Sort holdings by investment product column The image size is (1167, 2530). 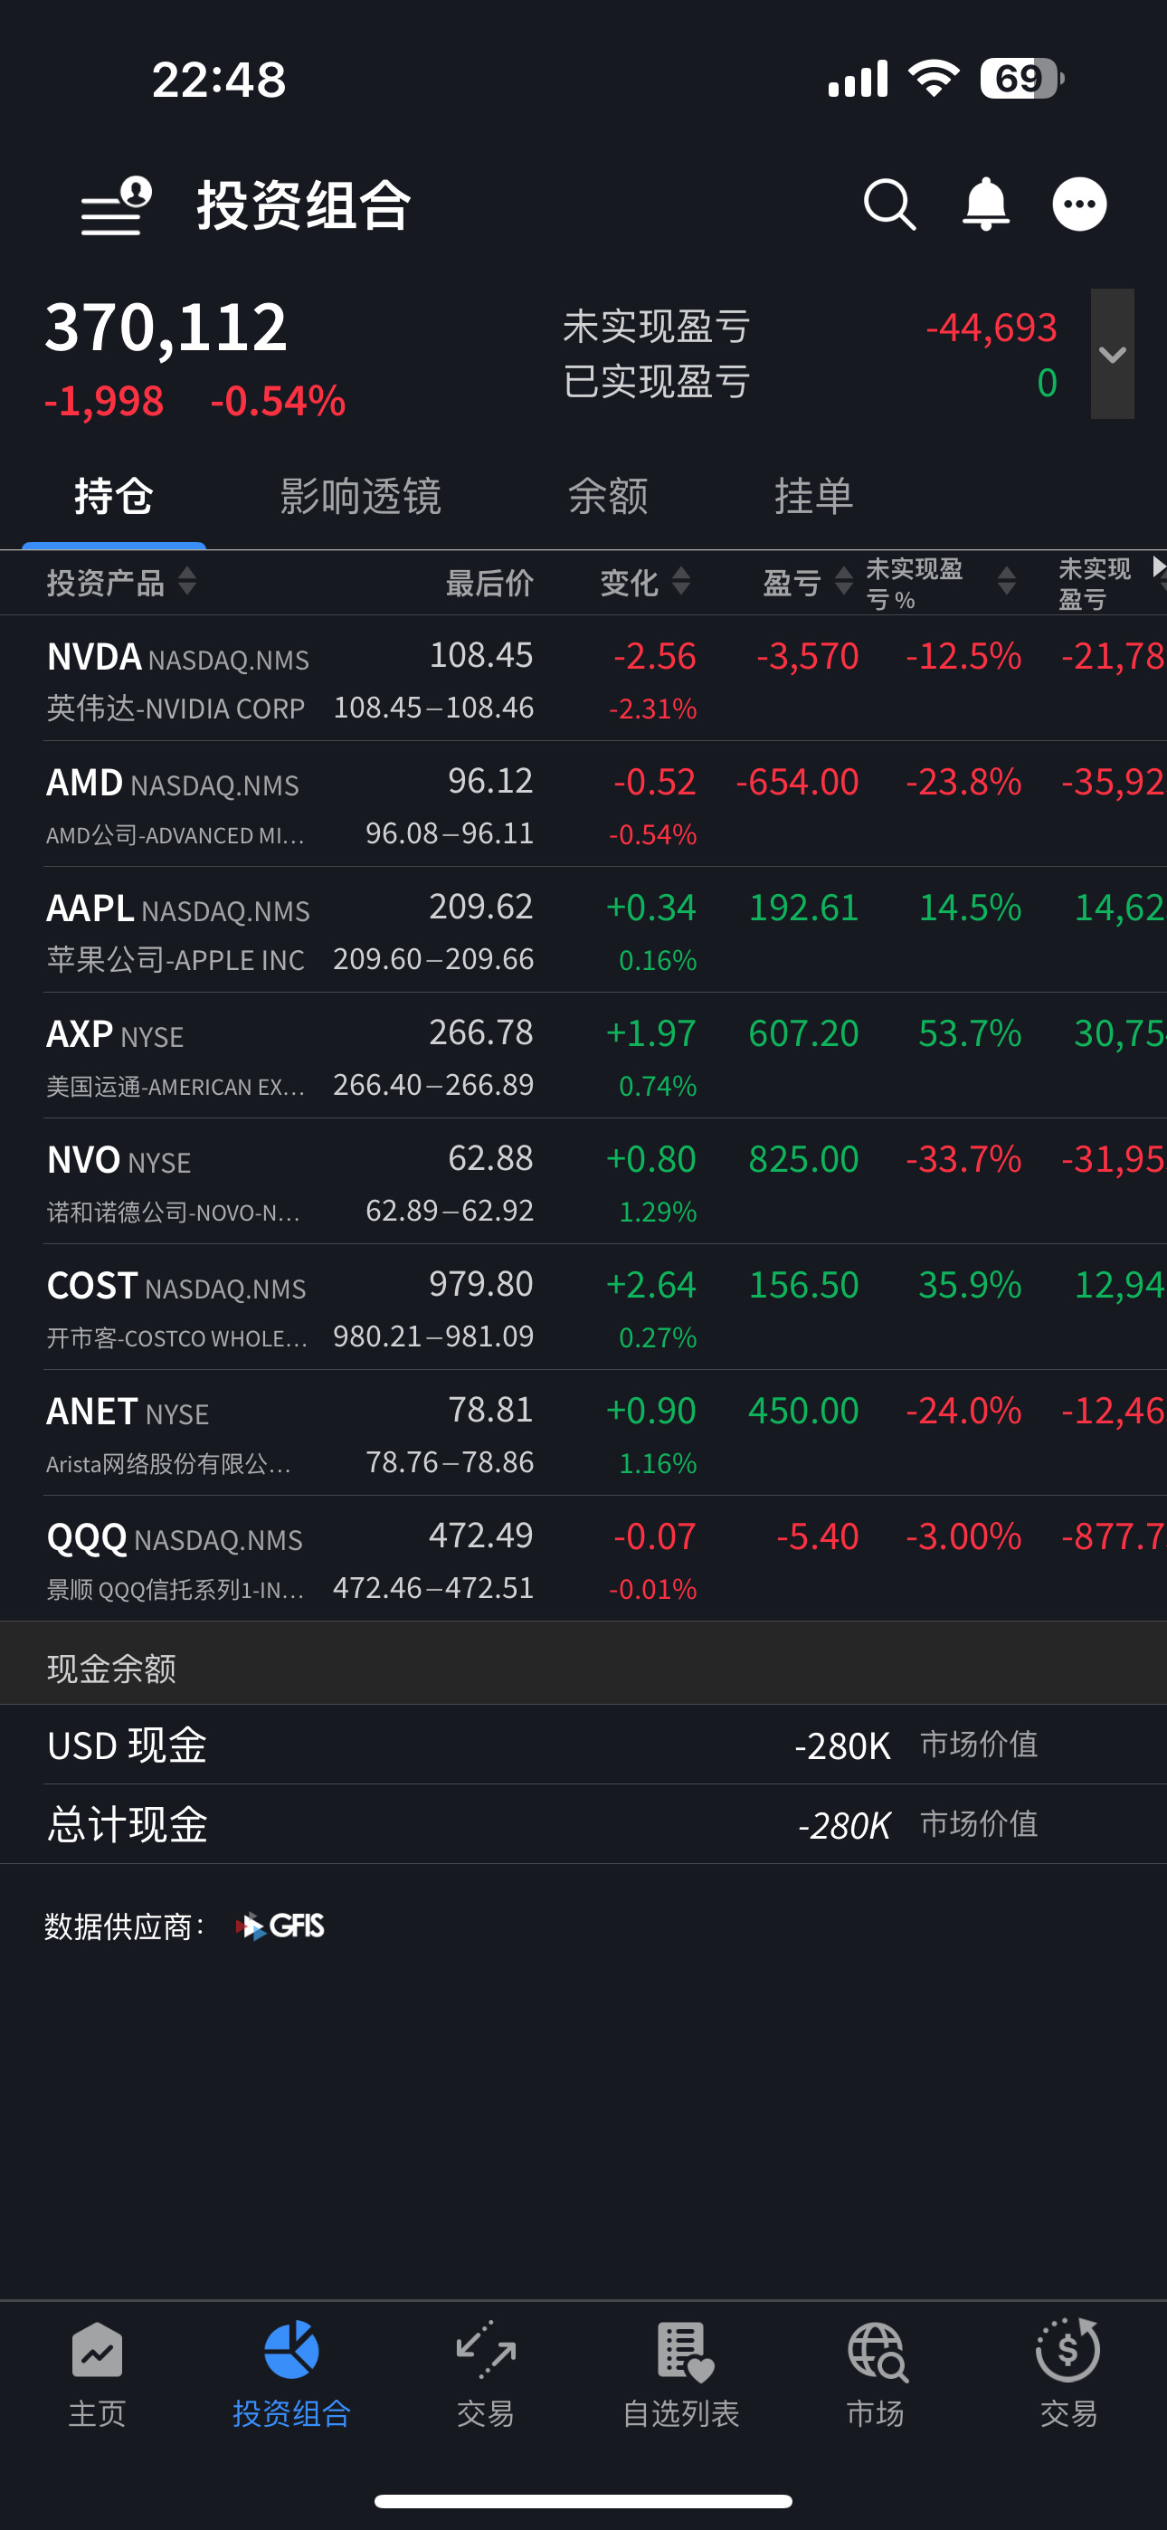(121, 583)
